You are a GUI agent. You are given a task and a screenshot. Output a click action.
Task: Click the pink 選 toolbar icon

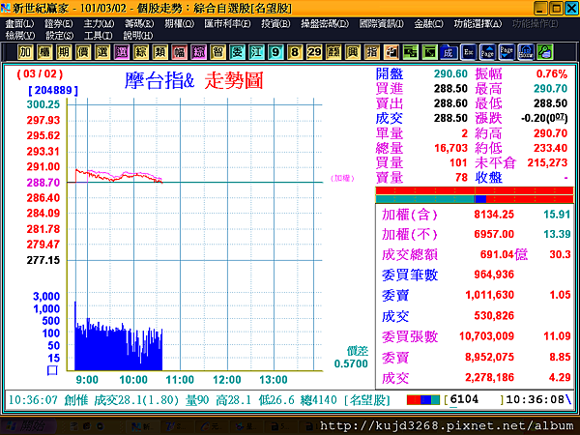click(122, 52)
